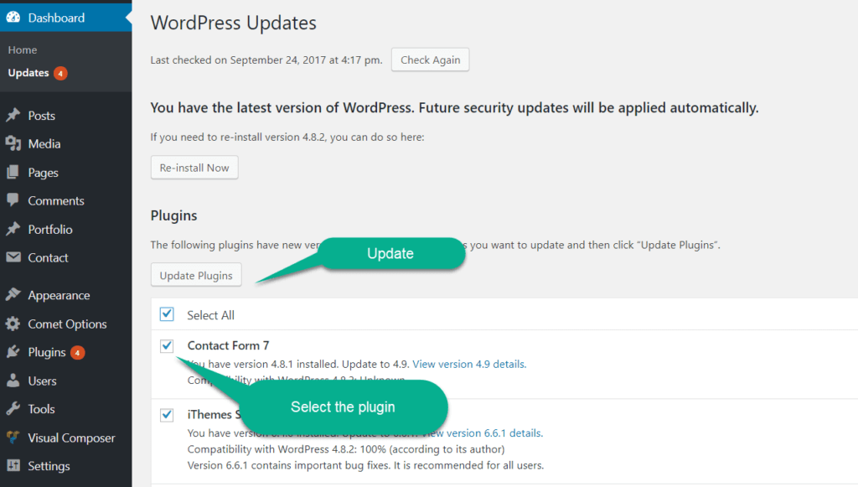Click the Settings sliders icon
This screenshot has height=487, width=858.
pyautogui.click(x=13, y=466)
